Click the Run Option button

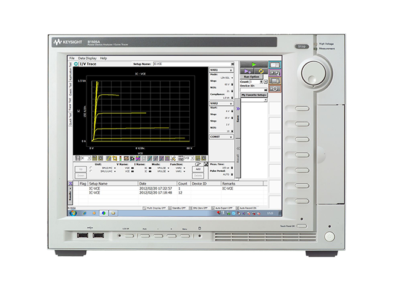[252, 77]
